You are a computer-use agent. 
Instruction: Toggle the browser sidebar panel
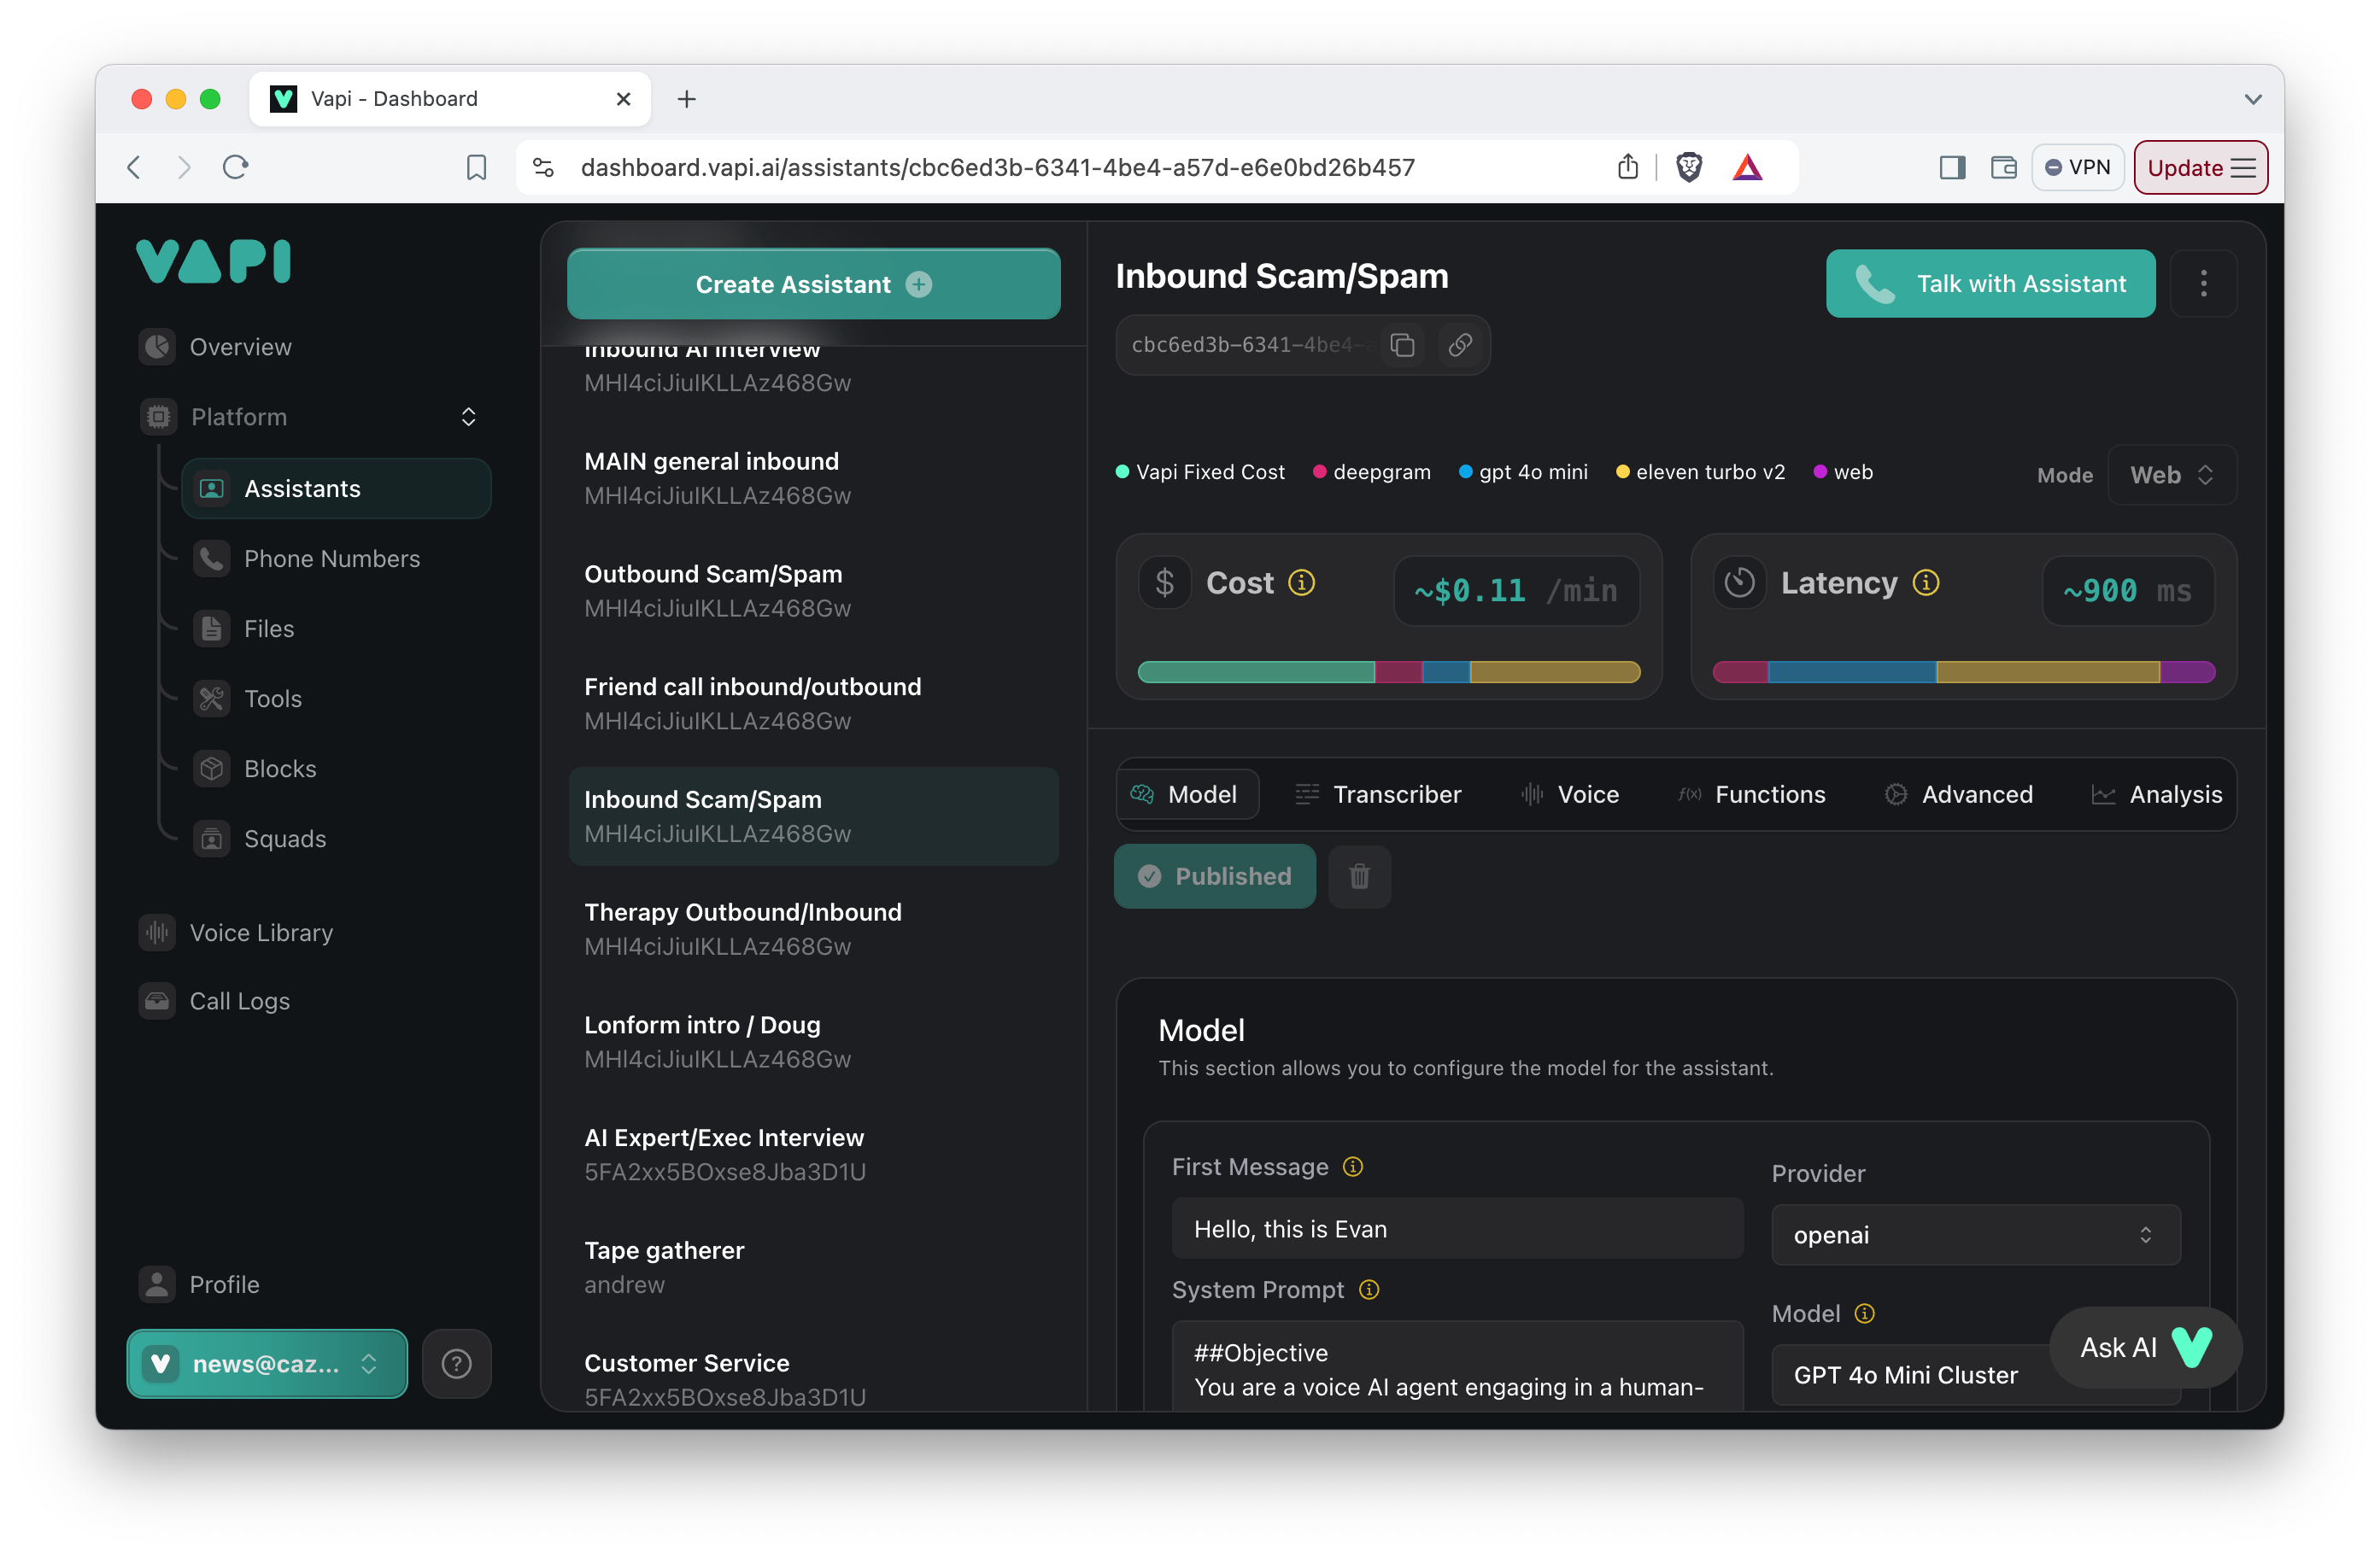pos(1951,167)
